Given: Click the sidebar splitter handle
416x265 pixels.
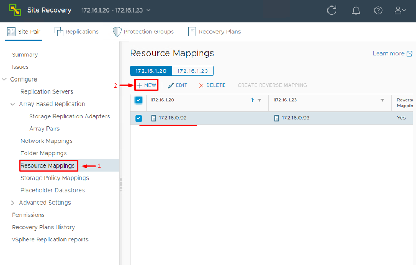Looking at the screenshot, I should click(x=121, y=185).
